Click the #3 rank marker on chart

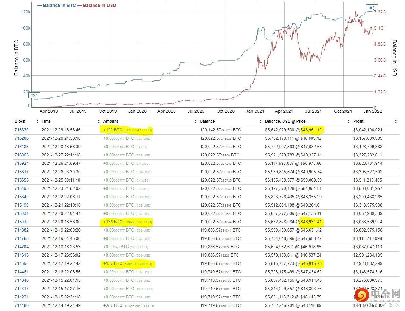point(372,8)
